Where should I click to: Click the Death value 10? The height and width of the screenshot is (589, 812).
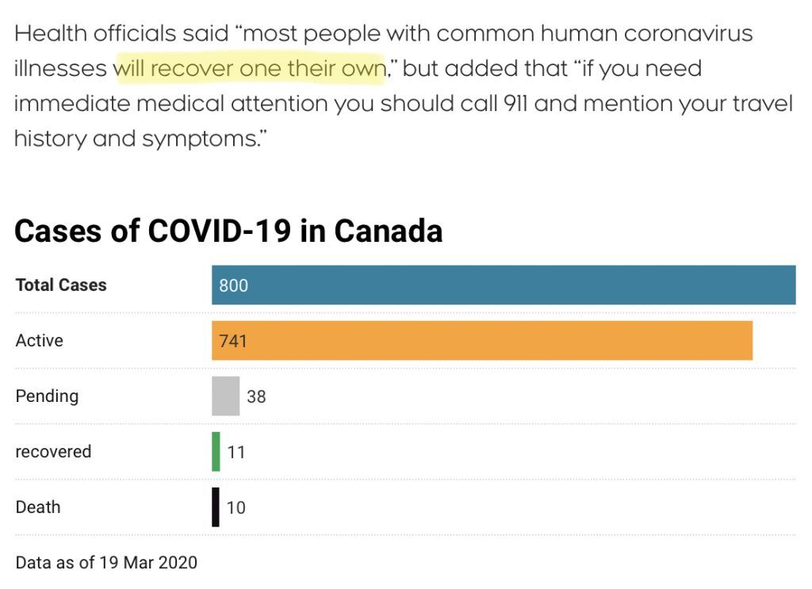(x=236, y=508)
